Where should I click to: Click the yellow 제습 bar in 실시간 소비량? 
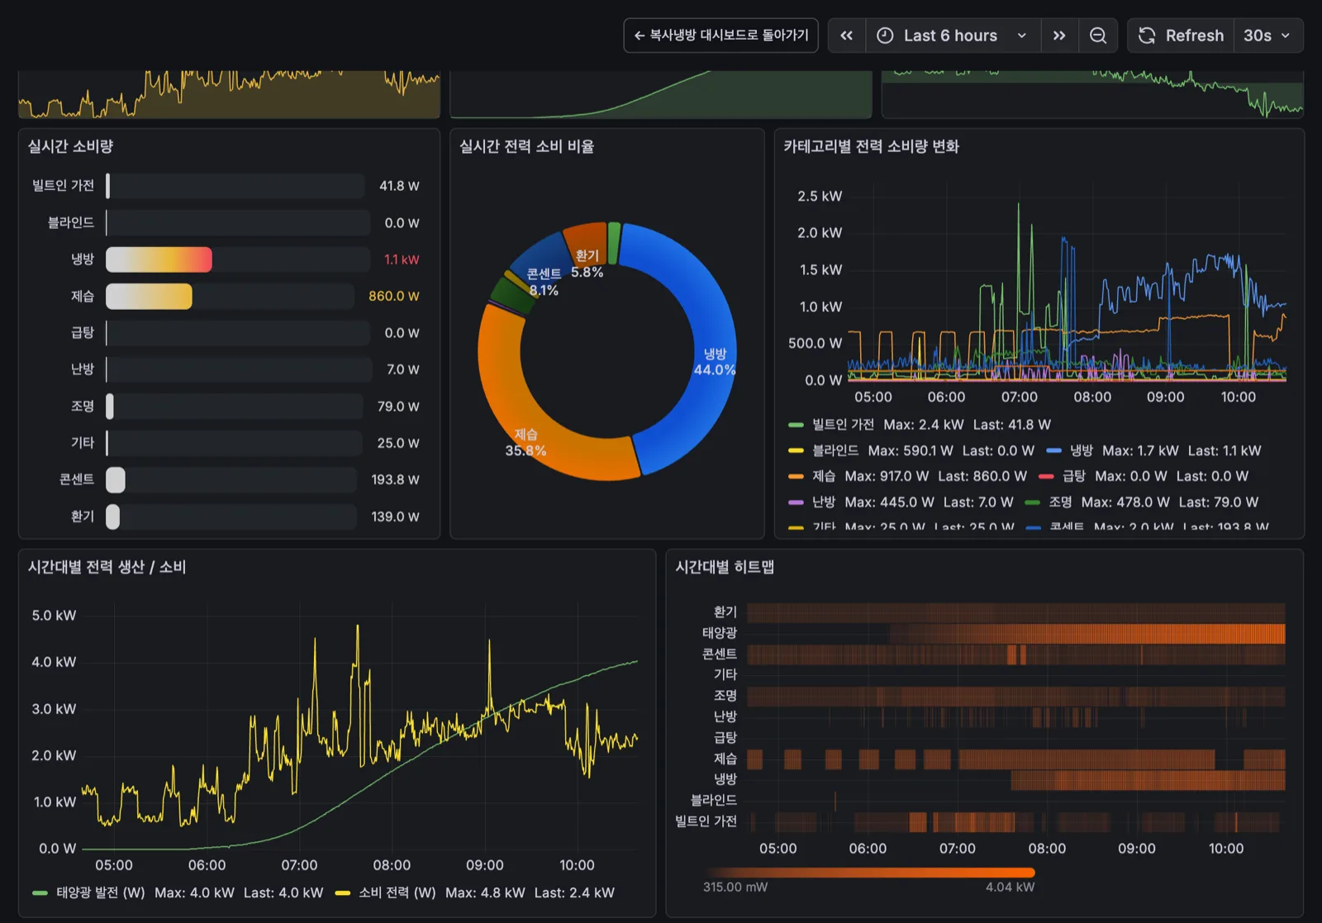pos(149,296)
